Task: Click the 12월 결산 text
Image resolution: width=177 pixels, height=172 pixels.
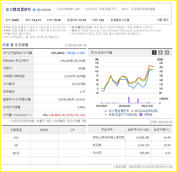Action: pyautogui.click(x=162, y=20)
